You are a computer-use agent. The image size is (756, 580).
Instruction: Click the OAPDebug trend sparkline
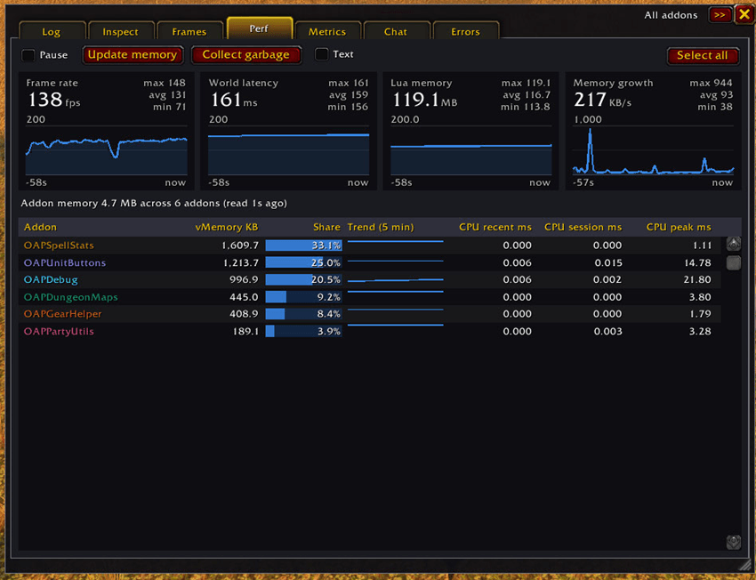pyautogui.click(x=396, y=279)
